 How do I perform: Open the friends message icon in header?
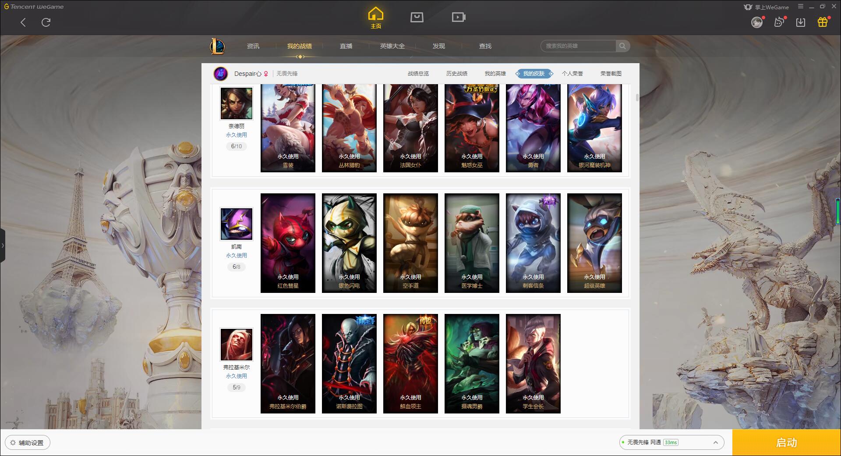tap(779, 22)
